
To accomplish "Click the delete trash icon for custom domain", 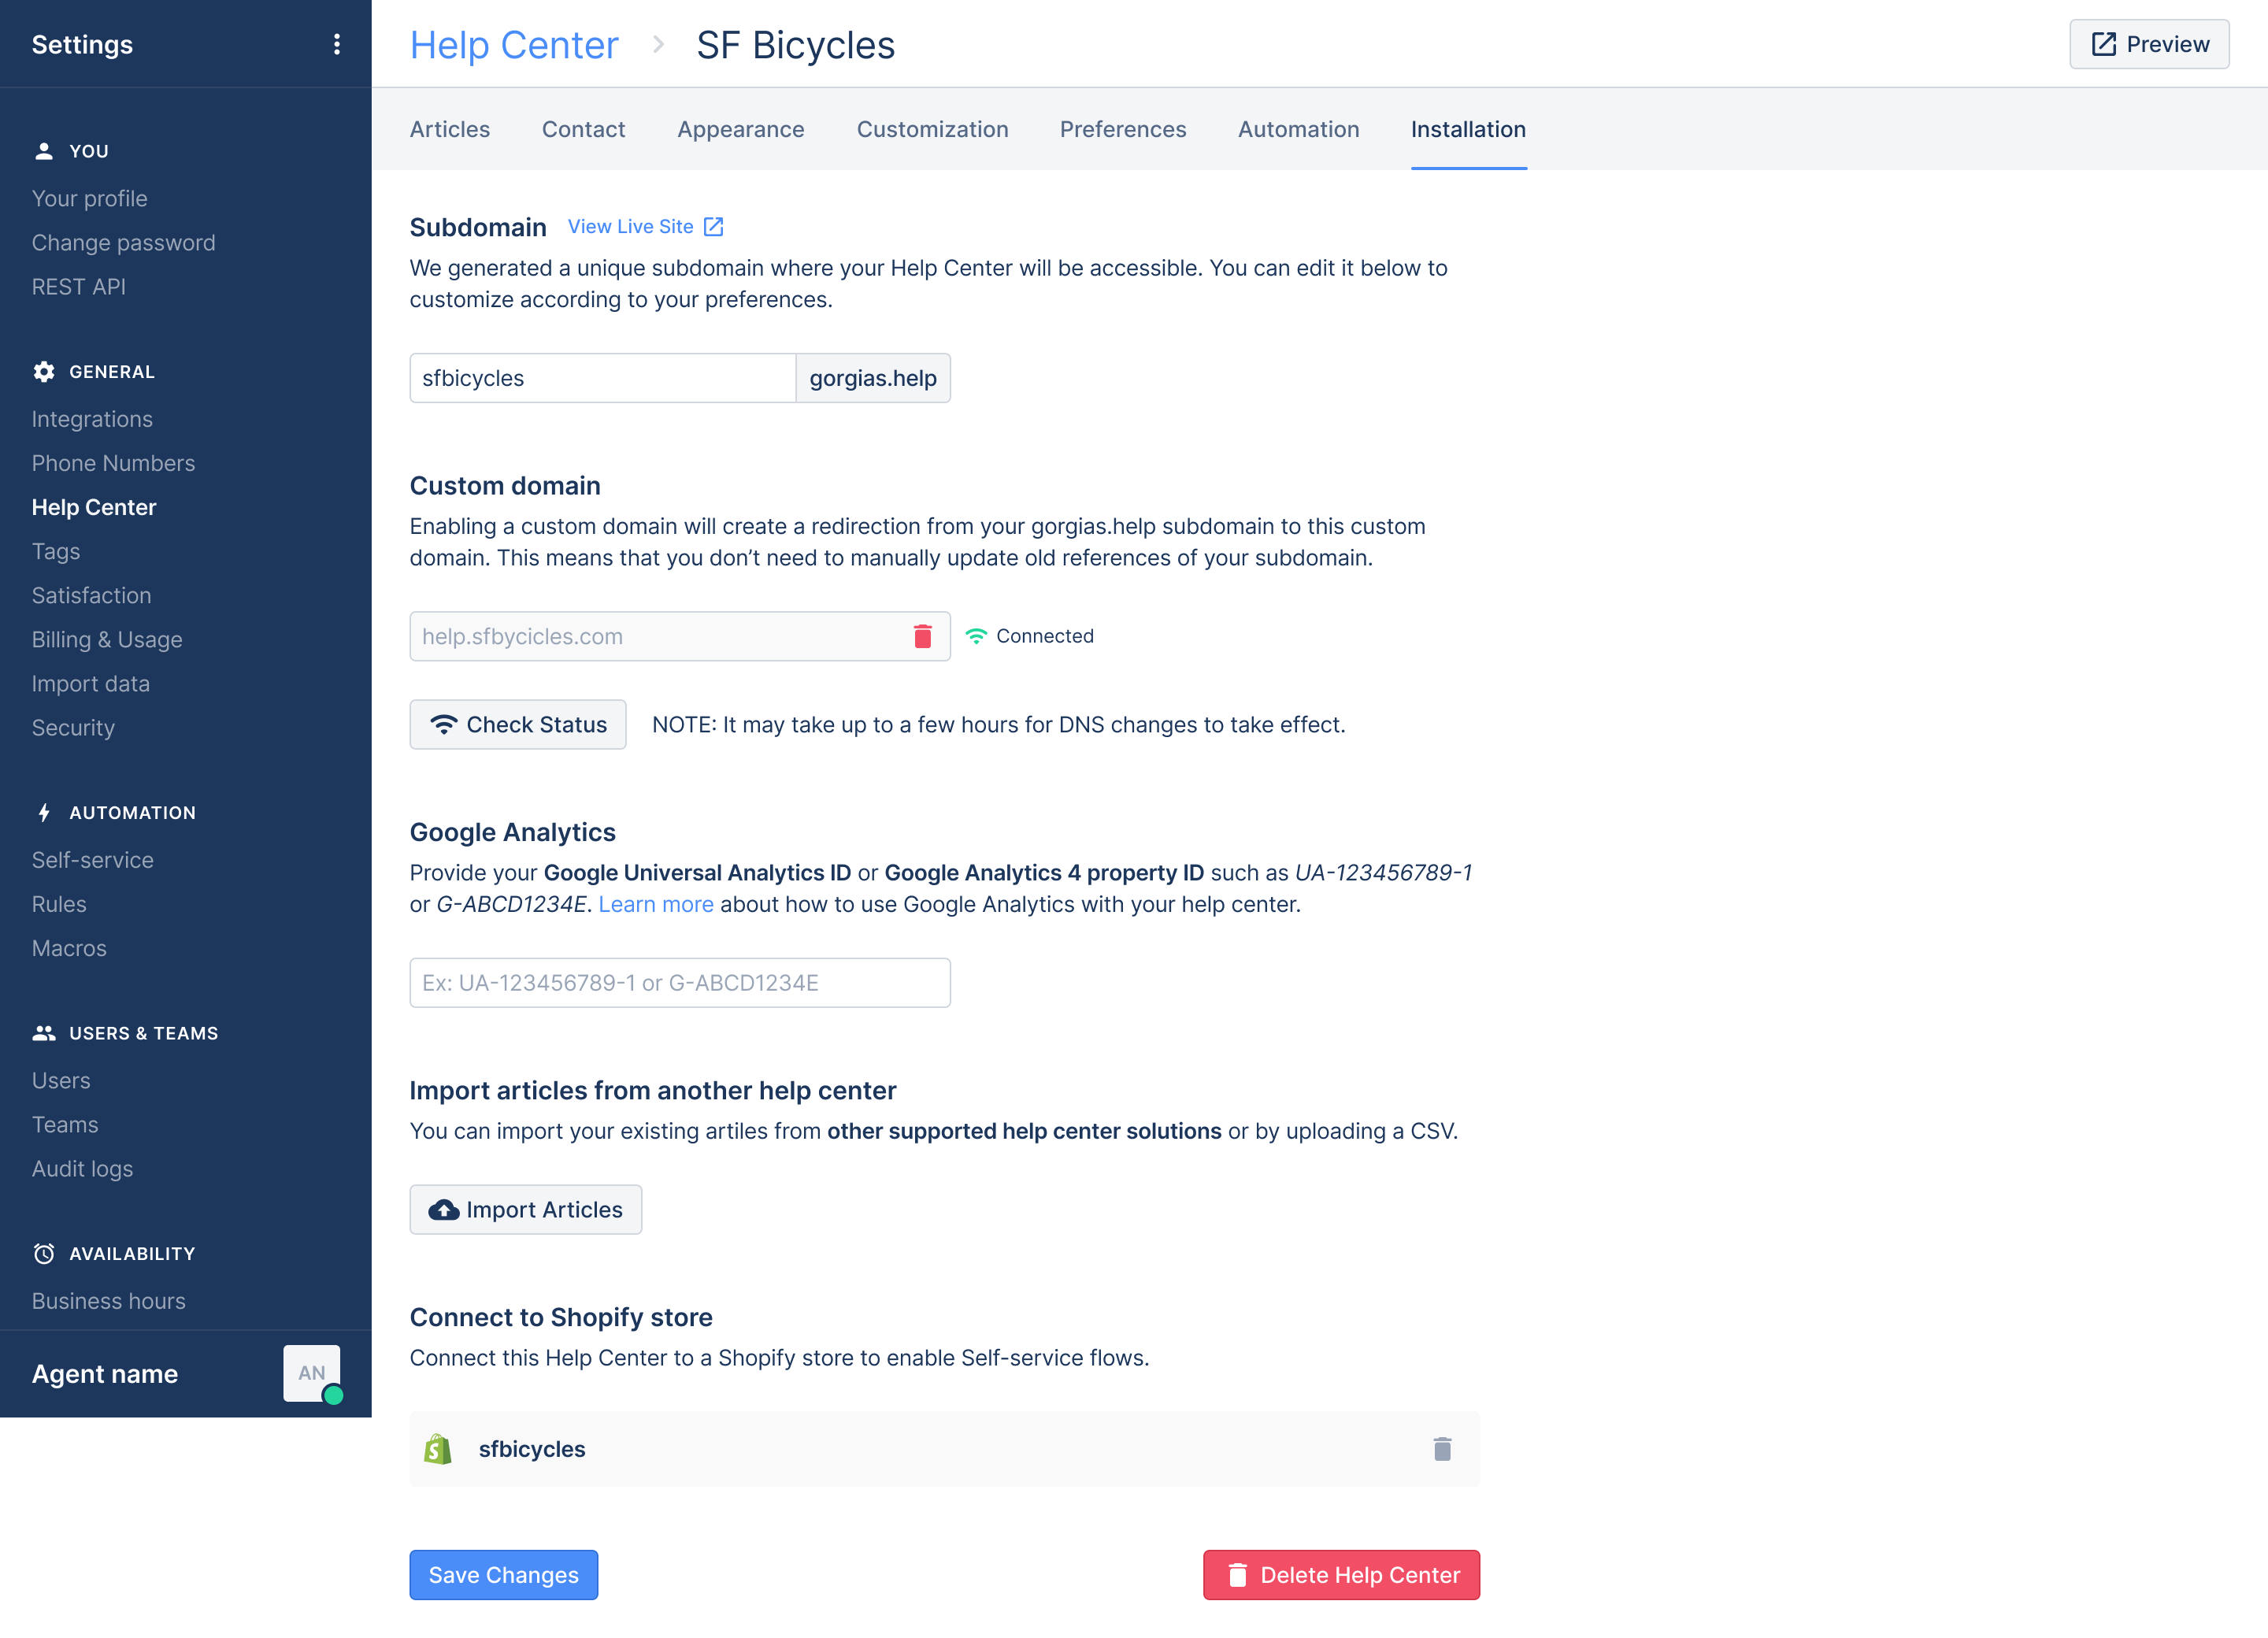I will pyautogui.click(x=923, y=636).
